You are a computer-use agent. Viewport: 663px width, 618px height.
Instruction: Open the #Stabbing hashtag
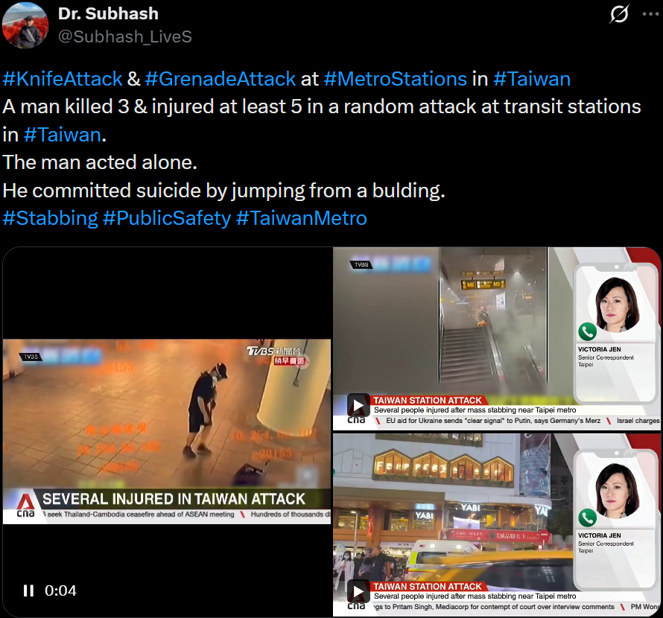[51, 218]
